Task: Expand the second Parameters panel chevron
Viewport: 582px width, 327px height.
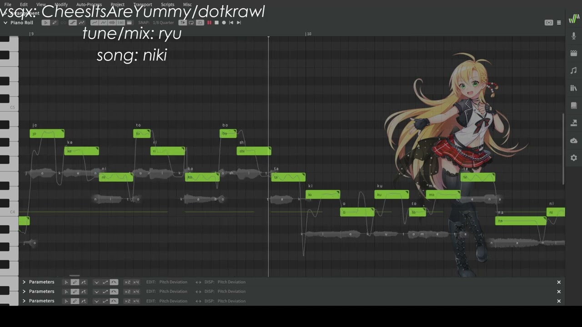Action: coord(24,292)
